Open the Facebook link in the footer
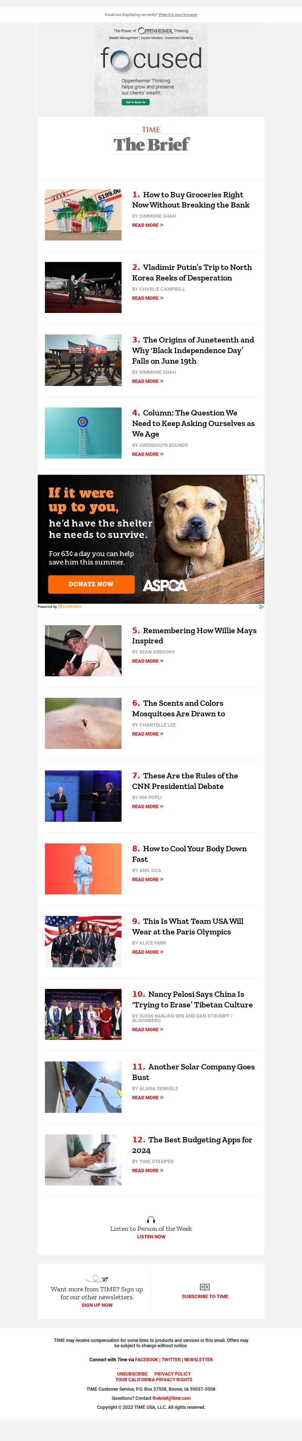302x1441 pixels. (146, 1359)
